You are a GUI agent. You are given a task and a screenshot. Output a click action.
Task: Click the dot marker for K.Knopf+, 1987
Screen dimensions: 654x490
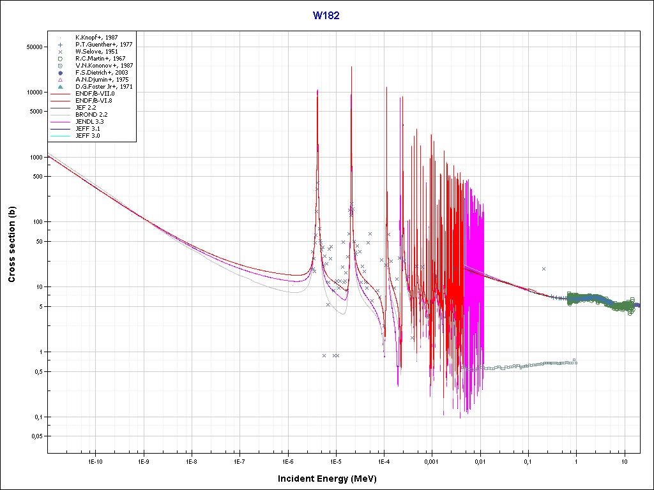point(60,38)
